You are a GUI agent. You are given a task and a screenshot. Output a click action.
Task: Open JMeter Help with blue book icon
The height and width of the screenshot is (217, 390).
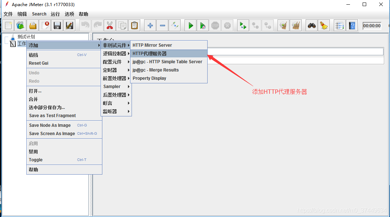(352, 25)
